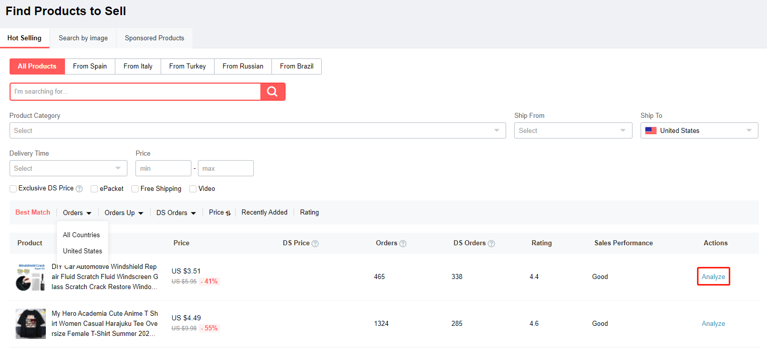Click the red search magnifier button
The width and height of the screenshot is (767, 349).
click(x=272, y=92)
